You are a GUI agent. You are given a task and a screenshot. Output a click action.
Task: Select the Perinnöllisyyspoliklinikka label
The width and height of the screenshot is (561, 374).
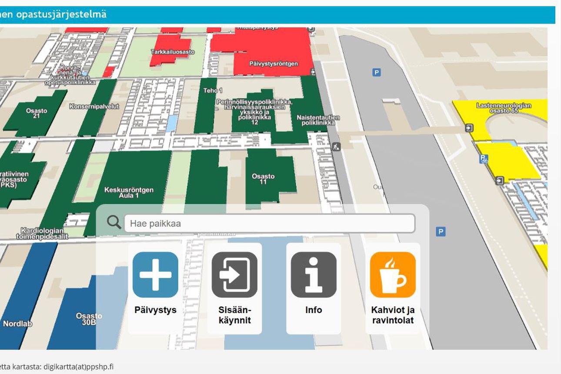254,112
